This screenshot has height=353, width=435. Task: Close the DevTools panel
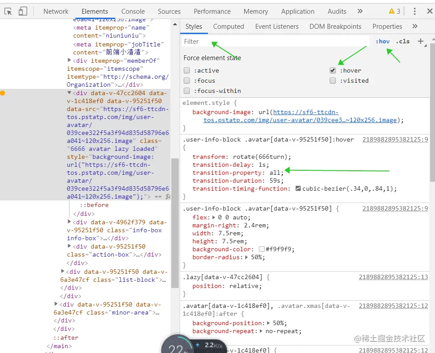pos(430,12)
